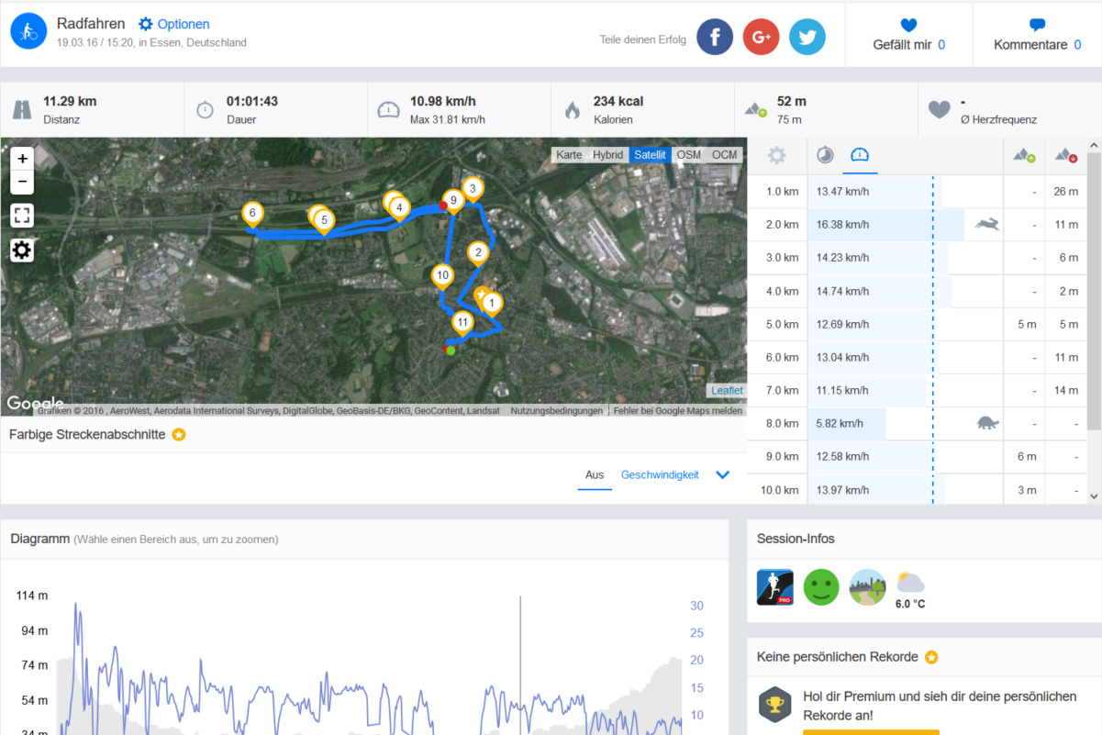
Task: Open the Optionen gear menu
Action: (173, 24)
